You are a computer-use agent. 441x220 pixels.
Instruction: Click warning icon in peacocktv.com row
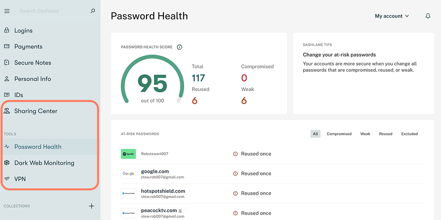click(x=235, y=213)
